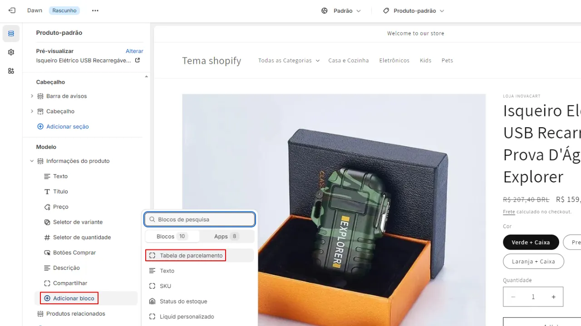Select the Verde + Caixa color option
581x326 pixels.
(531, 242)
